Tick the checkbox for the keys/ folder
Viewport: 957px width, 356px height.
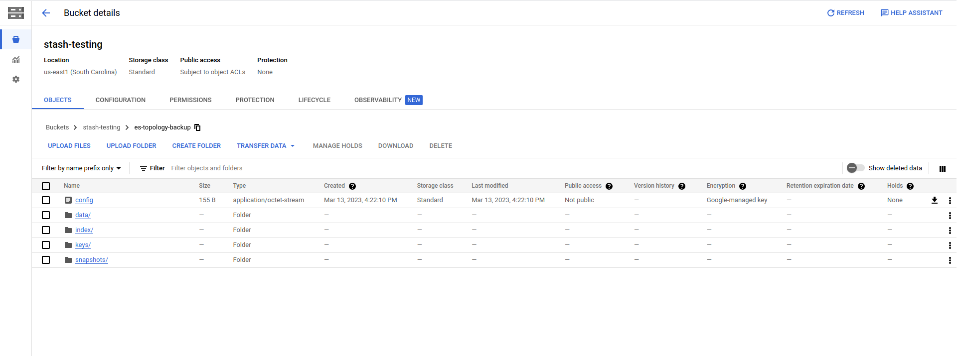(46, 245)
